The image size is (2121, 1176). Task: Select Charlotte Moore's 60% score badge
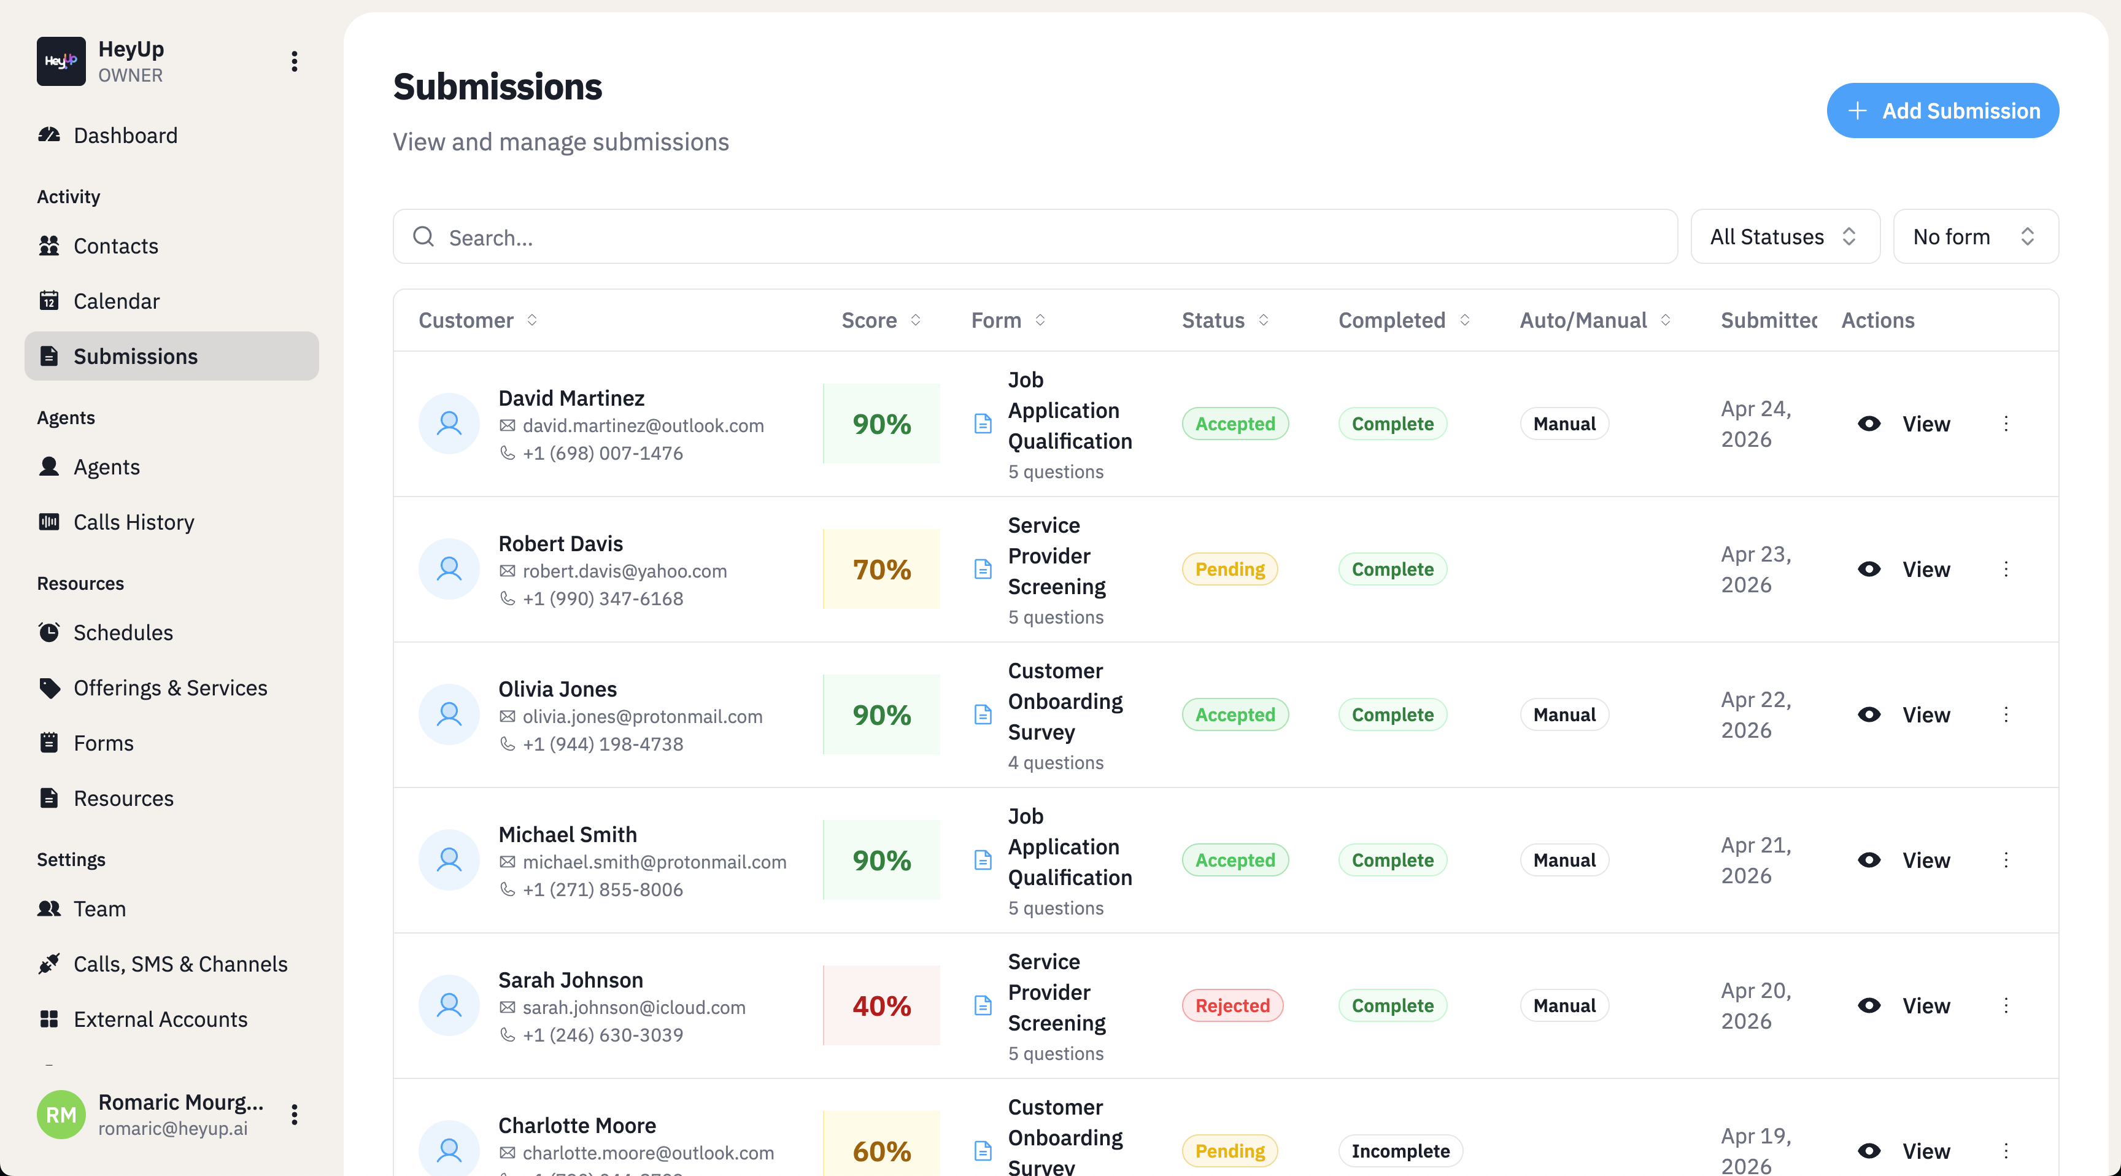pos(881,1150)
